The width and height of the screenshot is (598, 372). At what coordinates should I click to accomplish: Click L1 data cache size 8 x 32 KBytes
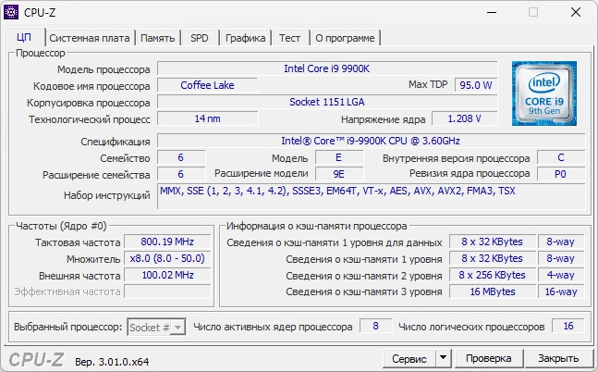(493, 242)
